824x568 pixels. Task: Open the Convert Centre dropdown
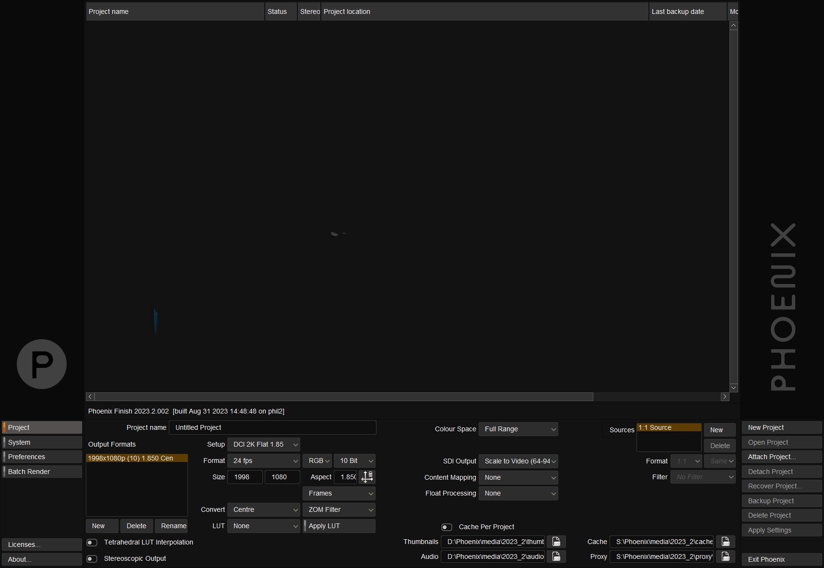264,509
